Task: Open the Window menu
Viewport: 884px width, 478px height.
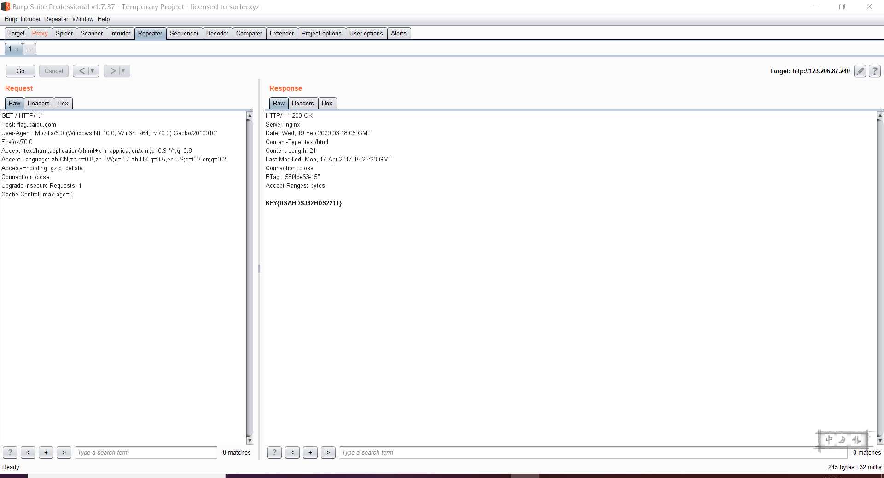Action: (x=83, y=19)
